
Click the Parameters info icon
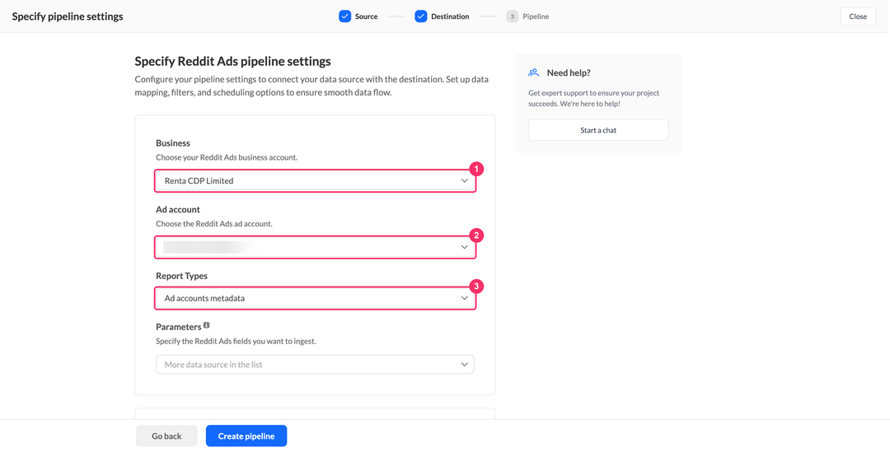coord(207,325)
